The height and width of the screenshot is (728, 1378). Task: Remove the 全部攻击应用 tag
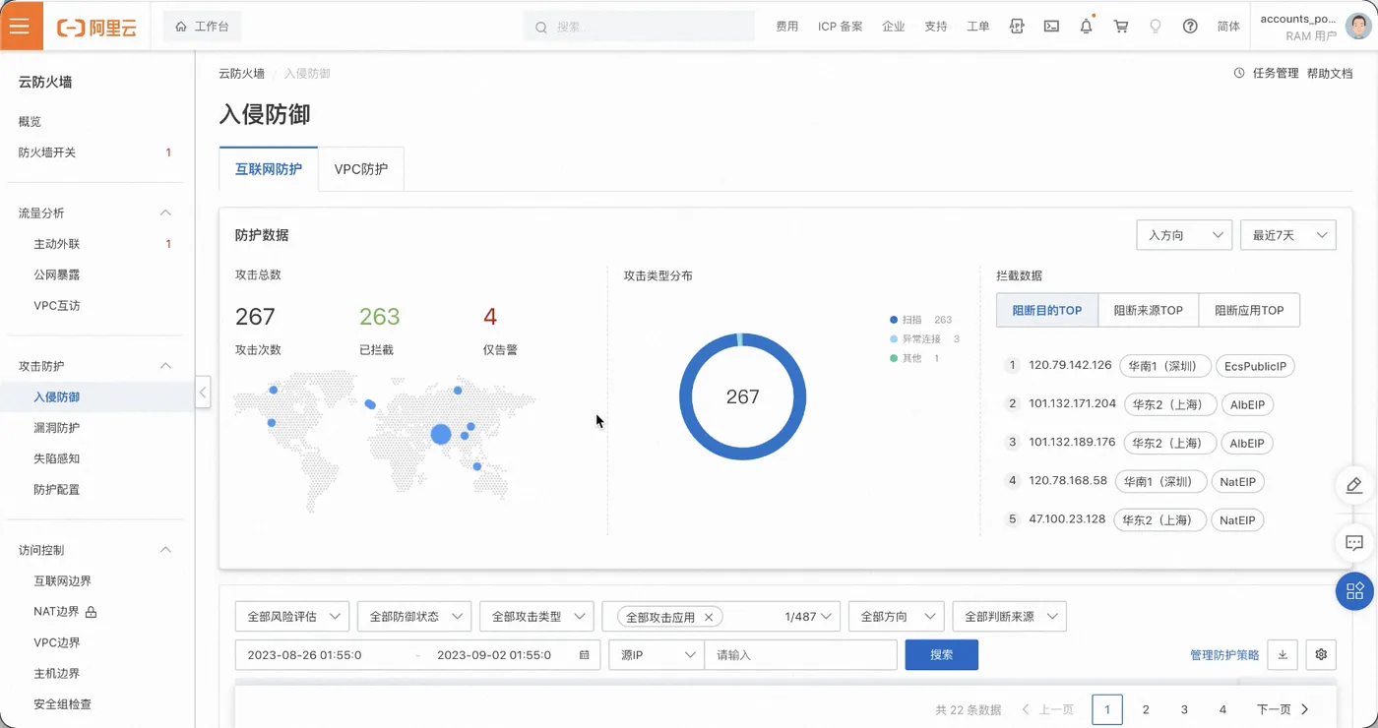point(709,617)
